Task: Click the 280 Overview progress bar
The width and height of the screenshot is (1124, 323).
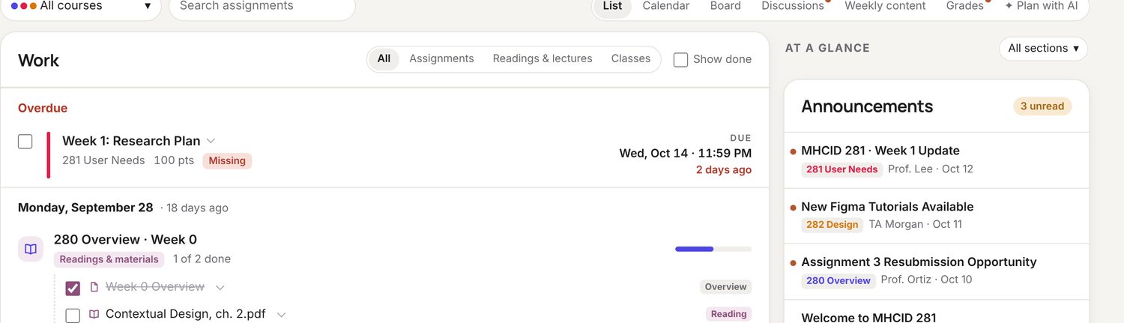Action: pos(713,249)
